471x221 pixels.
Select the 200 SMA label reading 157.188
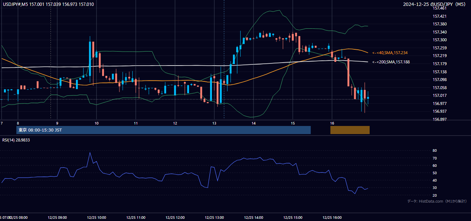tap(391, 62)
